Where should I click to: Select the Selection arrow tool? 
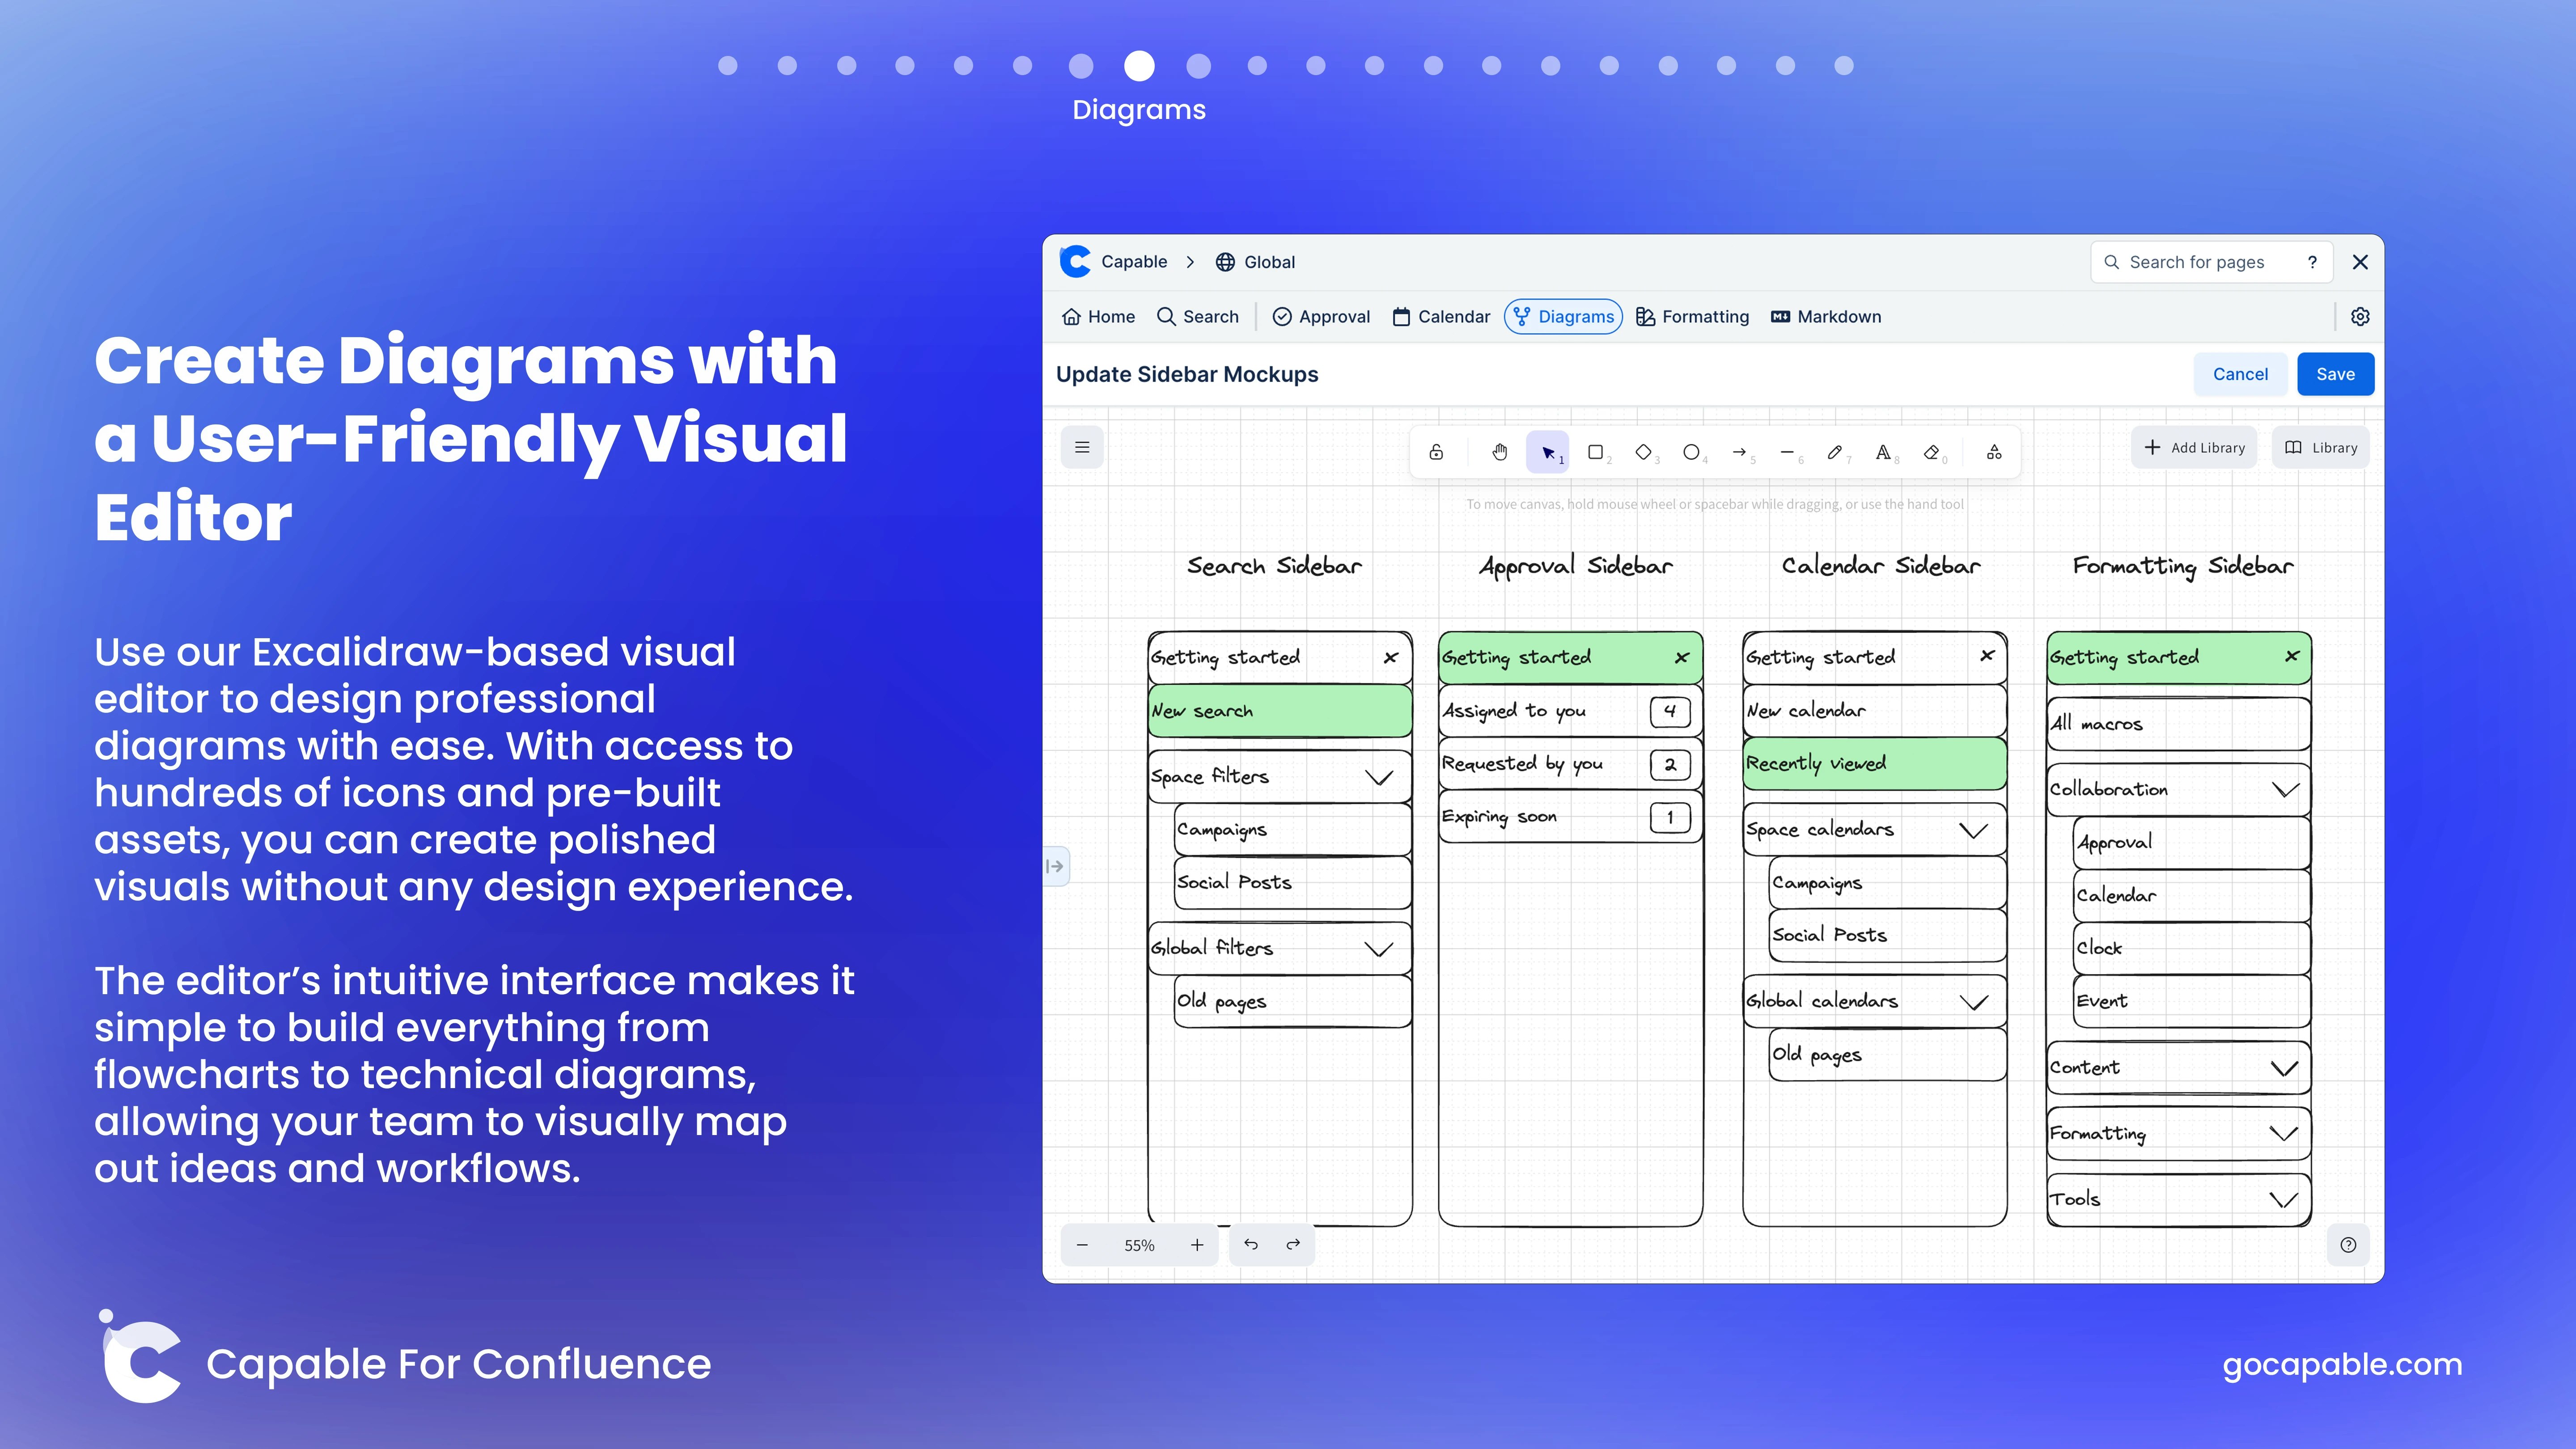(x=1548, y=452)
